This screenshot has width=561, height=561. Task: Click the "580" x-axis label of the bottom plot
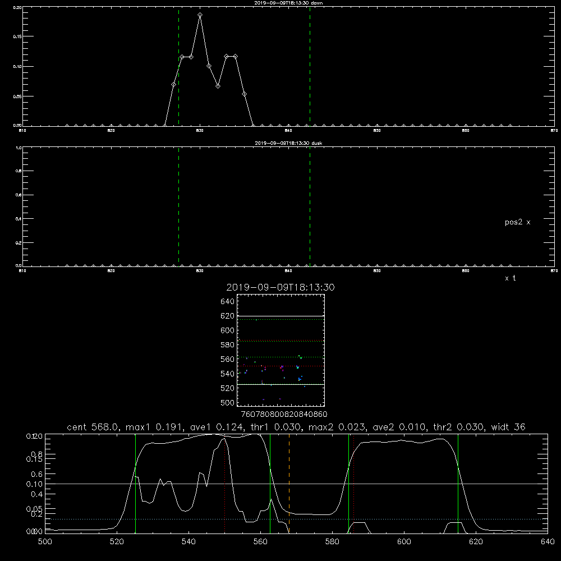click(332, 542)
